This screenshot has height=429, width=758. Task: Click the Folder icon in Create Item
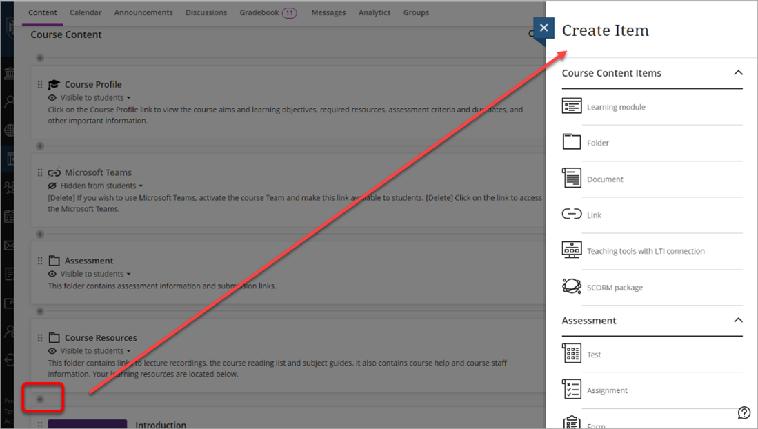pyautogui.click(x=572, y=142)
